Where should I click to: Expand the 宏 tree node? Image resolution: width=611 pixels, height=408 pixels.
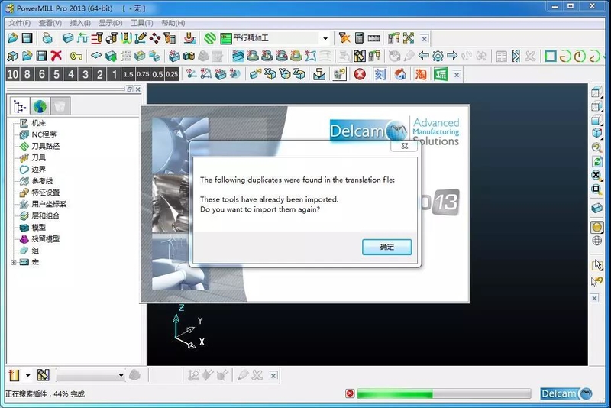[x=14, y=262]
